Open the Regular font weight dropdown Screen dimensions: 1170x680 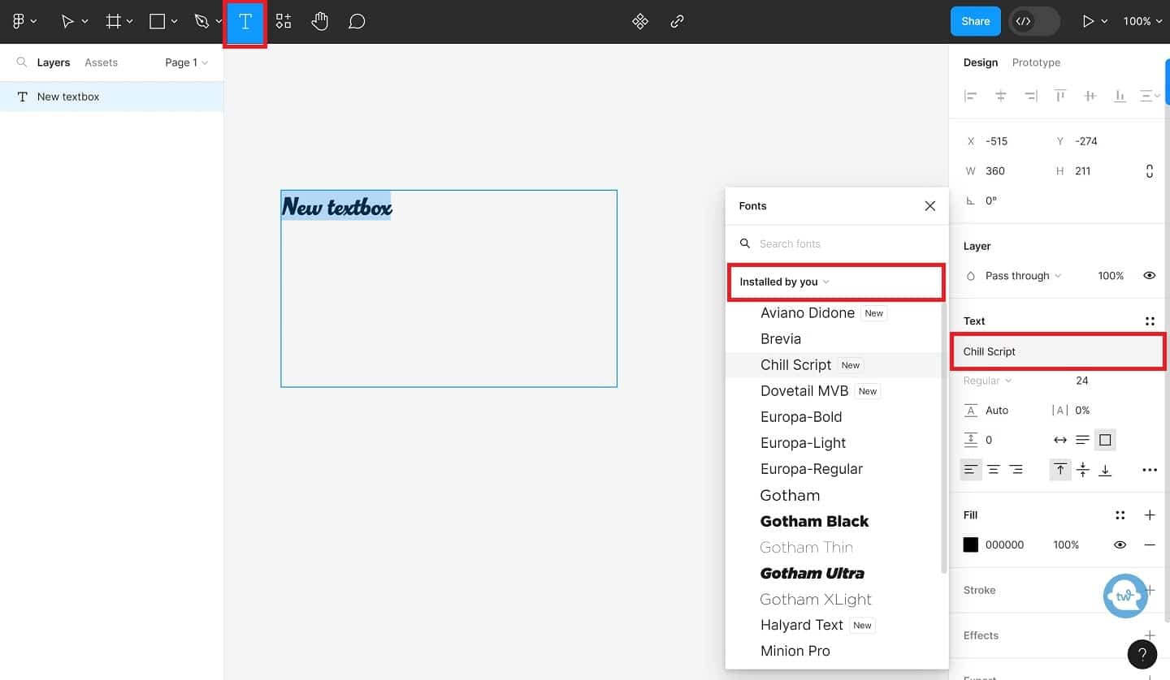[x=986, y=381]
